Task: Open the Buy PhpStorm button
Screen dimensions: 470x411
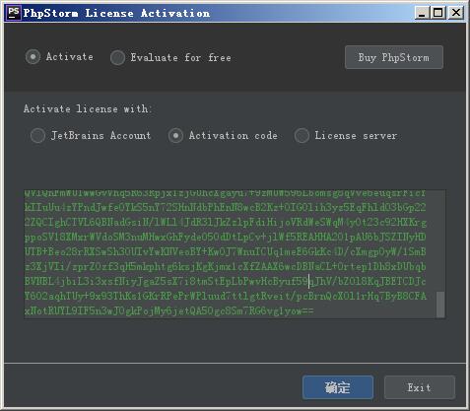Action: tap(394, 57)
